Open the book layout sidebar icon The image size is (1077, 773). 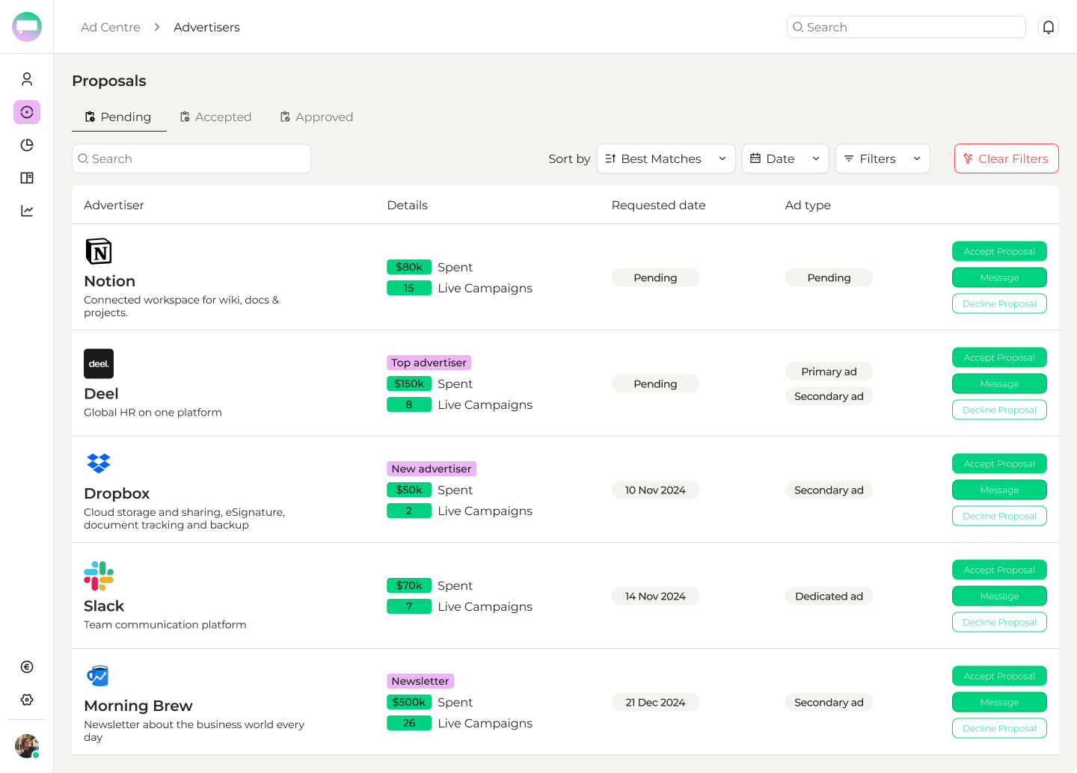[x=27, y=178]
